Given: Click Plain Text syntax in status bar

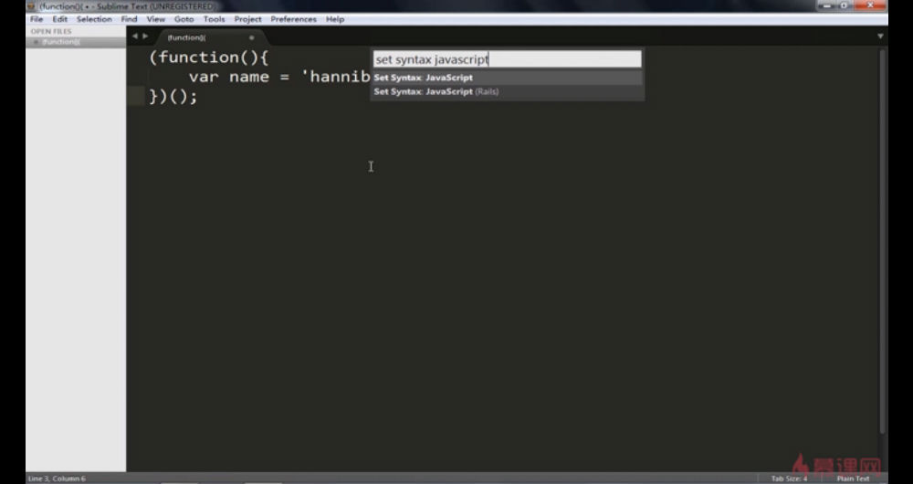Looking at the screenshot, I should (853, 479).
